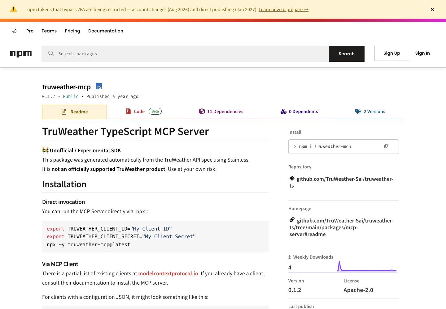Click the 'Via MCP Client' subheading
The width and height of the screenshot is (446, 309).
(60, 264)
